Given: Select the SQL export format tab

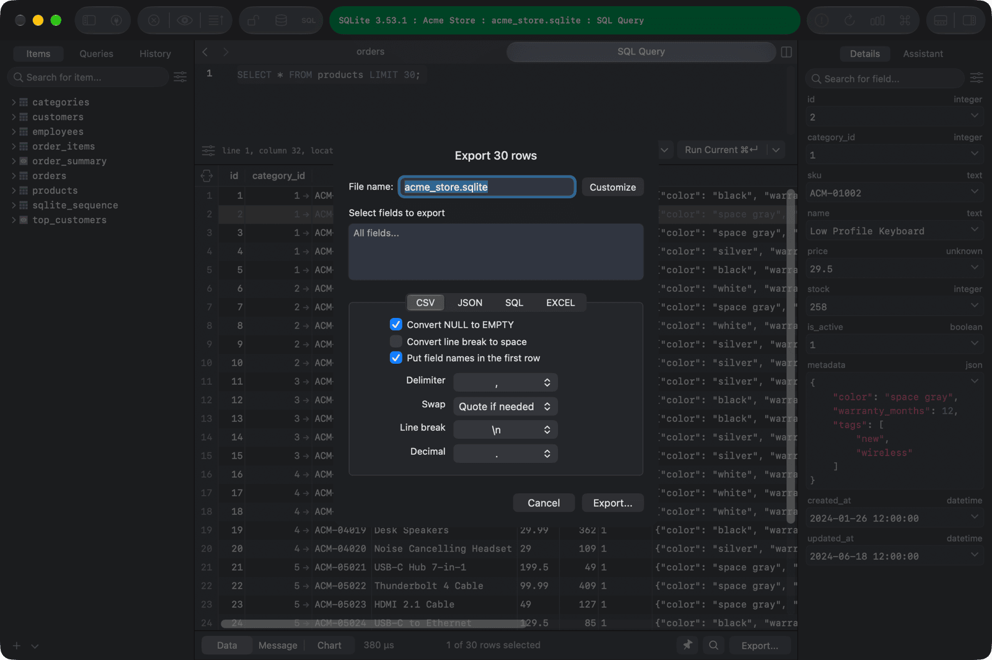Looking at the screenshot, I should 514,302.
